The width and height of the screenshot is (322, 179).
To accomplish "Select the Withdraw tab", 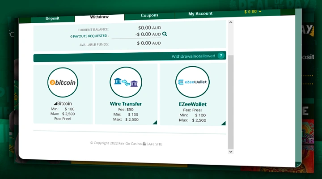I will point(99,17).
